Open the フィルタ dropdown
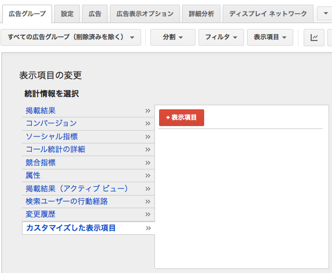Image resolution: width=332 pixels, height=273 pixels. click(x=221, y=38)
